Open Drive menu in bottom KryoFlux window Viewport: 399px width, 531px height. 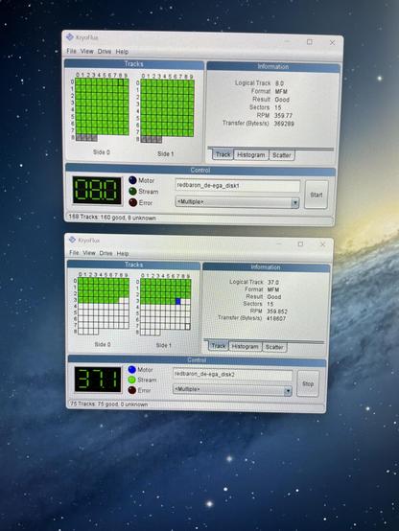point(106,253)
